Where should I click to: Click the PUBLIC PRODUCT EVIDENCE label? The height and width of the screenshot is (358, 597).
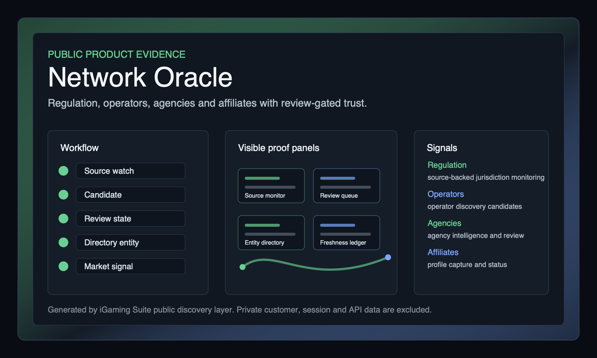116,54
